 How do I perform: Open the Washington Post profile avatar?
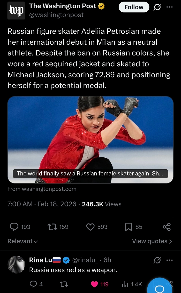[16, 10]
